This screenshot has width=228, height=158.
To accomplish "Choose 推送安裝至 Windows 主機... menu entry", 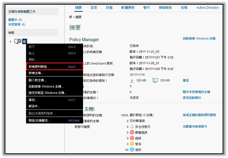I will (x=55, y=93).
